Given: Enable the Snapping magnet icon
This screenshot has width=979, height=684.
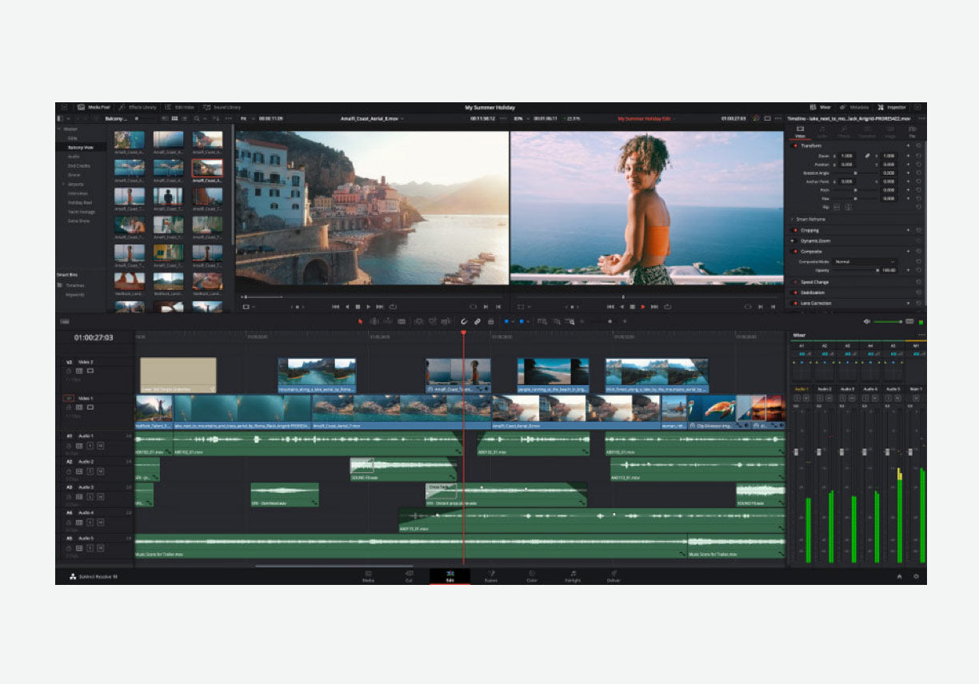Looking at the screenshot, I should pos(464,320).
